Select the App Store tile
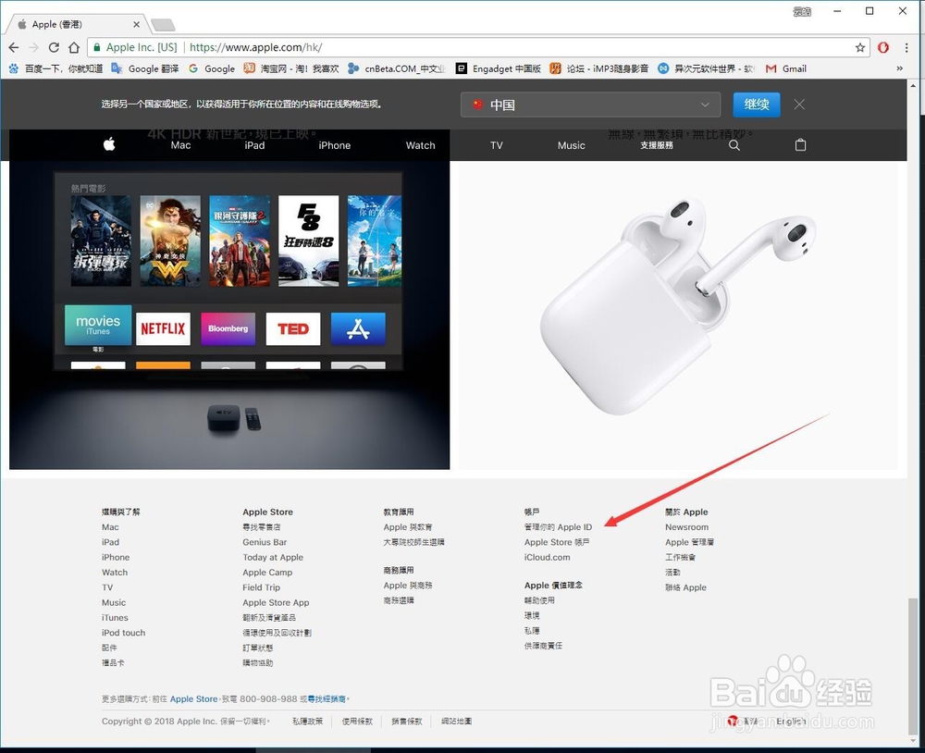 tap(358, 328)
